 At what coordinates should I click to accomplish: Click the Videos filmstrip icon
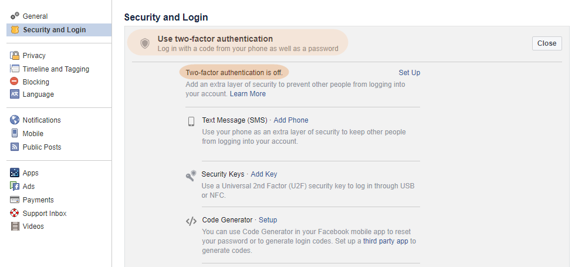point(15,227)
